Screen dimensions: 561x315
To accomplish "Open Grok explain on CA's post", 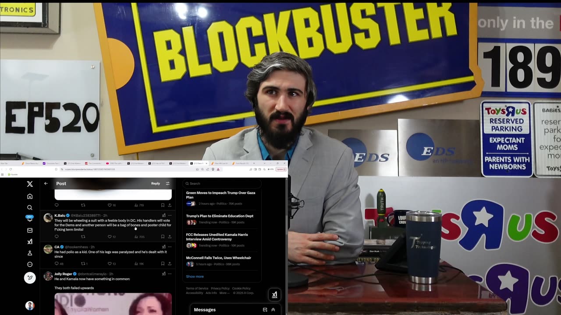I will (163, 247).
